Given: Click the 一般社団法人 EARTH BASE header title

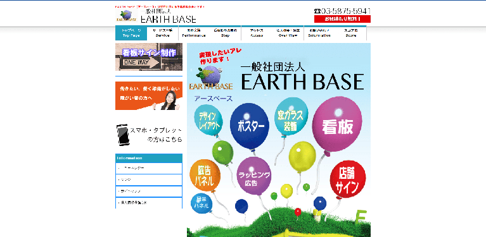Looking at the screenshot, I should pos(169,16).
